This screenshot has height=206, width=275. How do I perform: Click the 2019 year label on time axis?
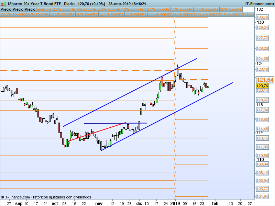(x=175, y=203)
